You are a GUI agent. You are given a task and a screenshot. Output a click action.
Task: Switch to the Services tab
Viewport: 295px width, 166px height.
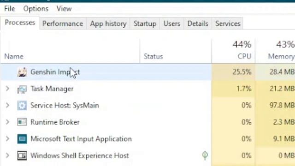[228, 24]
